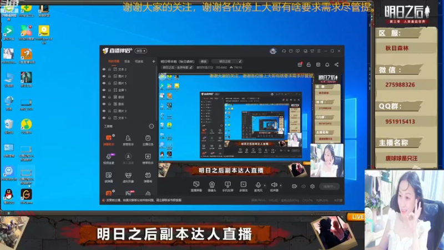
Task: Share the live room
Action: [x=336, y=64]
